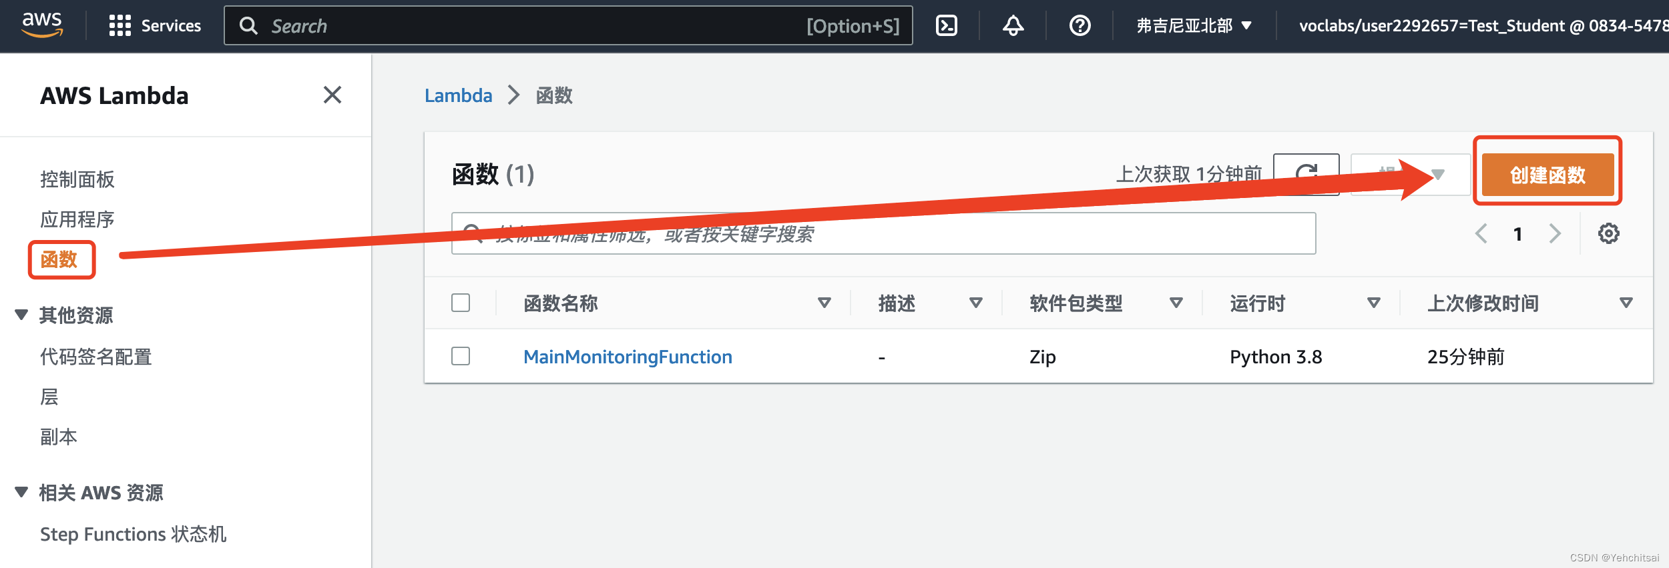Sort by 函数名称 column arrow

pyautogui.click(x=824, y=303)
